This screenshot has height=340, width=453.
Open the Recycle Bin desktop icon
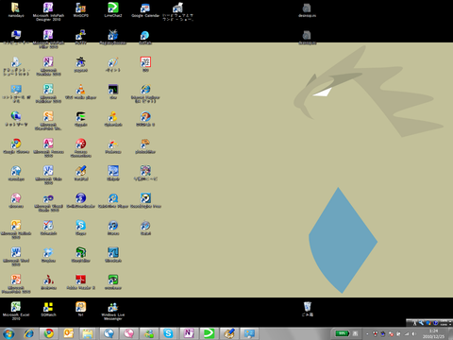coord(307,309)
